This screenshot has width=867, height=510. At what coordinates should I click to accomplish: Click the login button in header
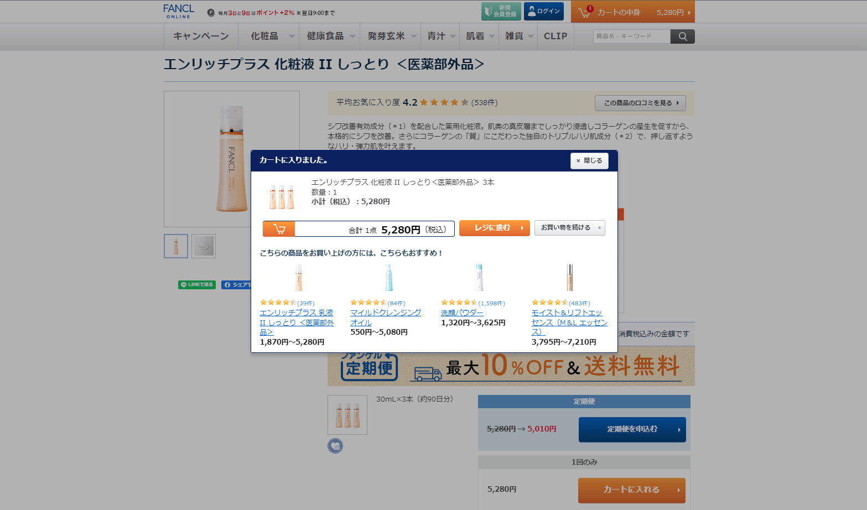pyautogui.click(x=543, y=12)
